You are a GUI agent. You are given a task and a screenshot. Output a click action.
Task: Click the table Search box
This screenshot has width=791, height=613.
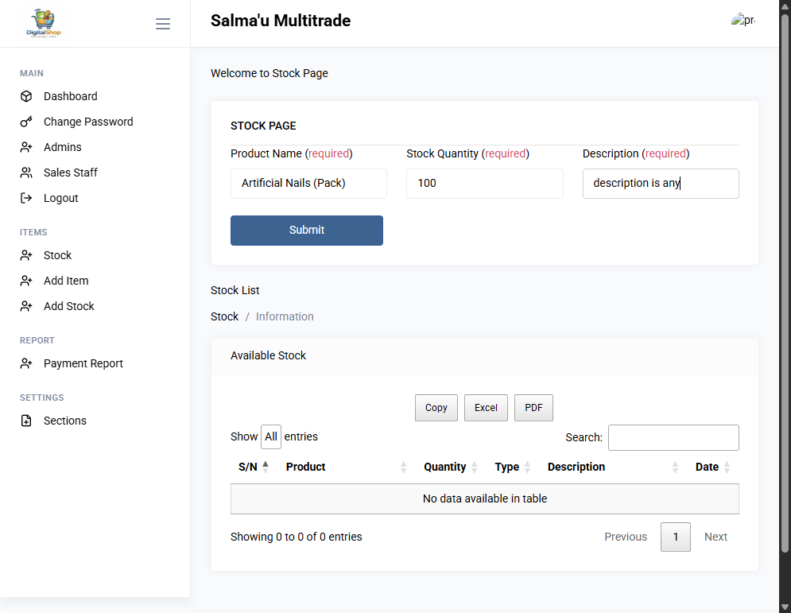(x=673, y=437)
